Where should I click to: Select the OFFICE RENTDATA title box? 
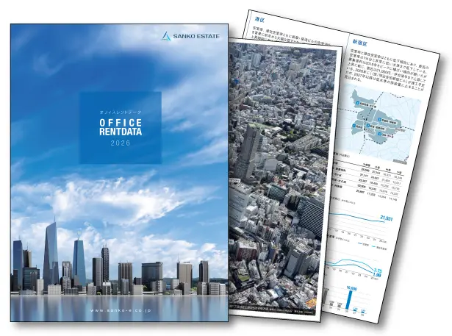[x=120, y=127]
